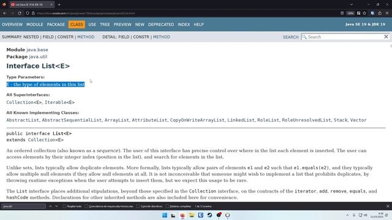The width and height of the screenshot is (392, 220).
Task: Open the Iterable<E> superinterface link
Action: (x=59, y=102)
